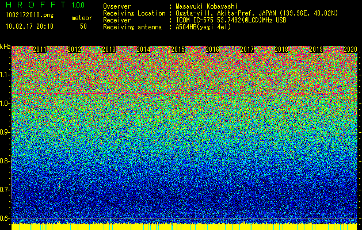Click the 2011 time marker label
The image size is (362, 230).
click(40, 49)
